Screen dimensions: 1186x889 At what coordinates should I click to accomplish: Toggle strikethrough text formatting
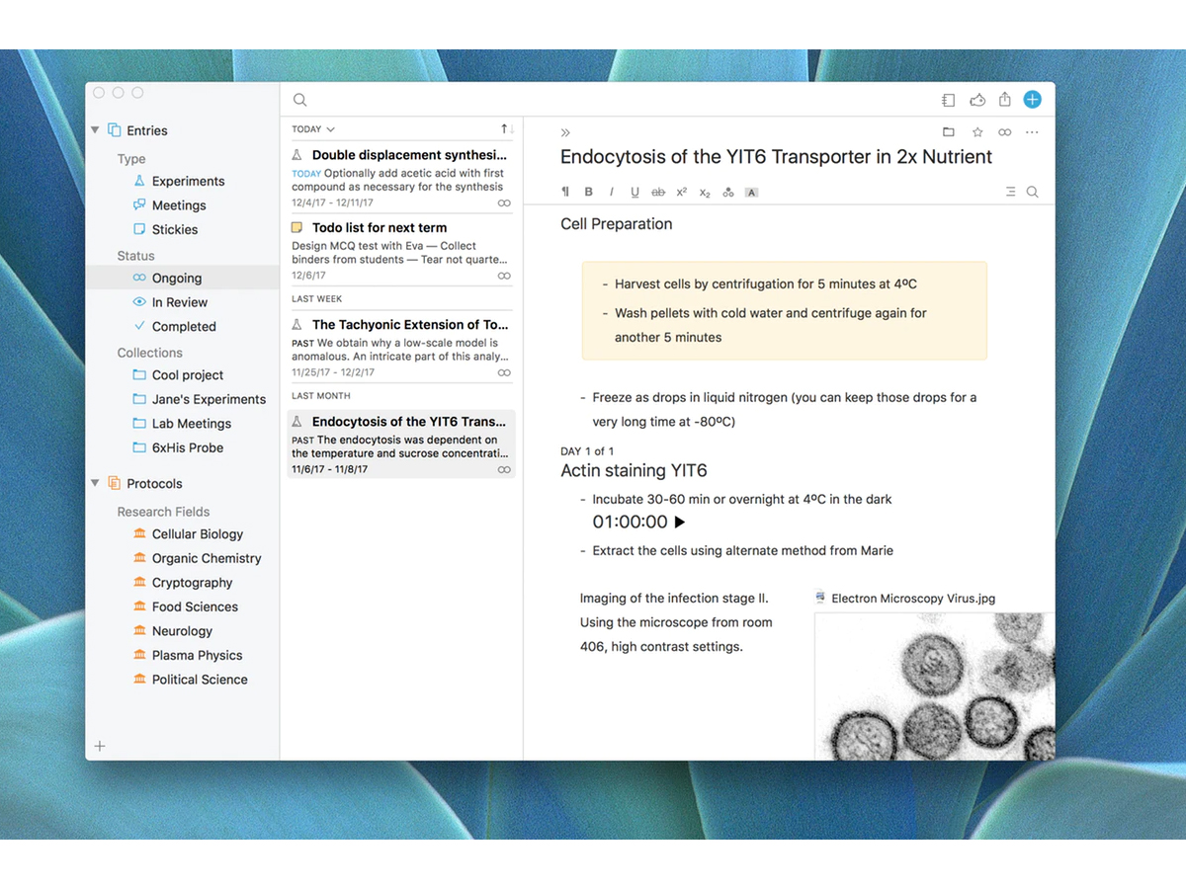[658, 193]
